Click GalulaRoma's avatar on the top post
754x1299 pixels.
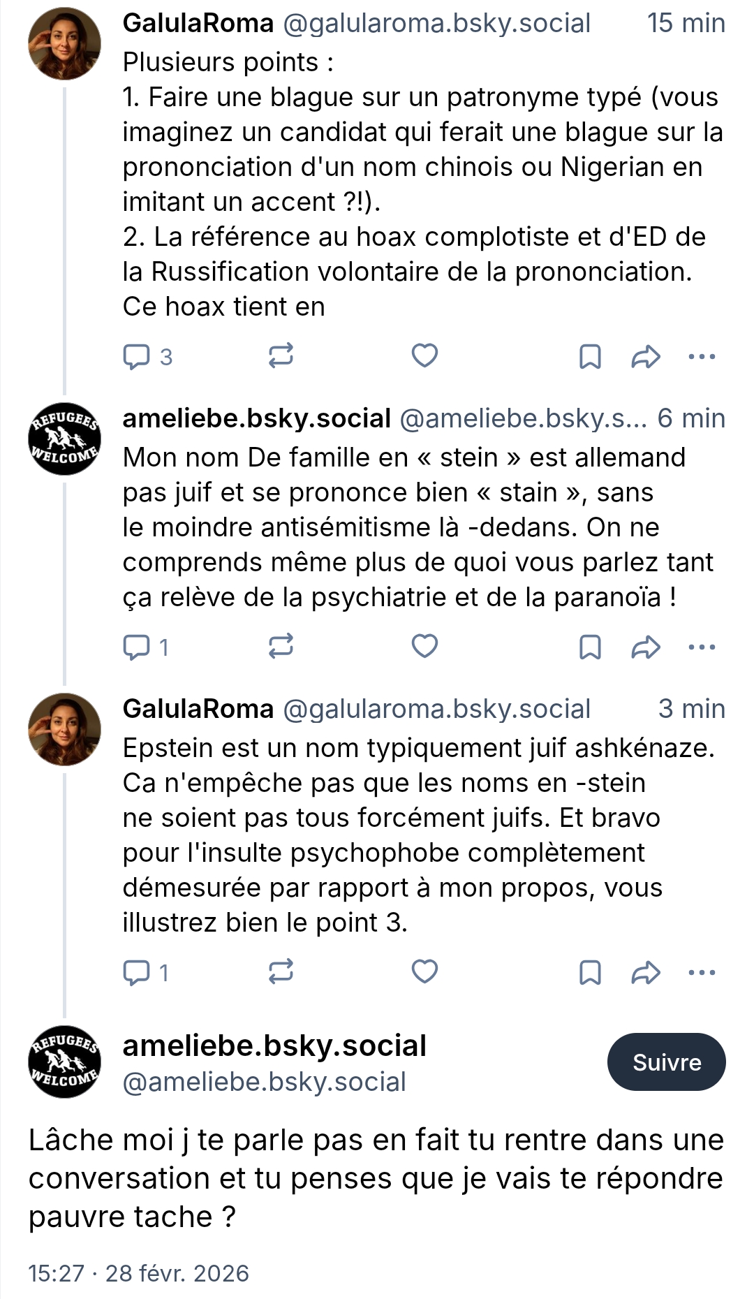coord(64,44)
